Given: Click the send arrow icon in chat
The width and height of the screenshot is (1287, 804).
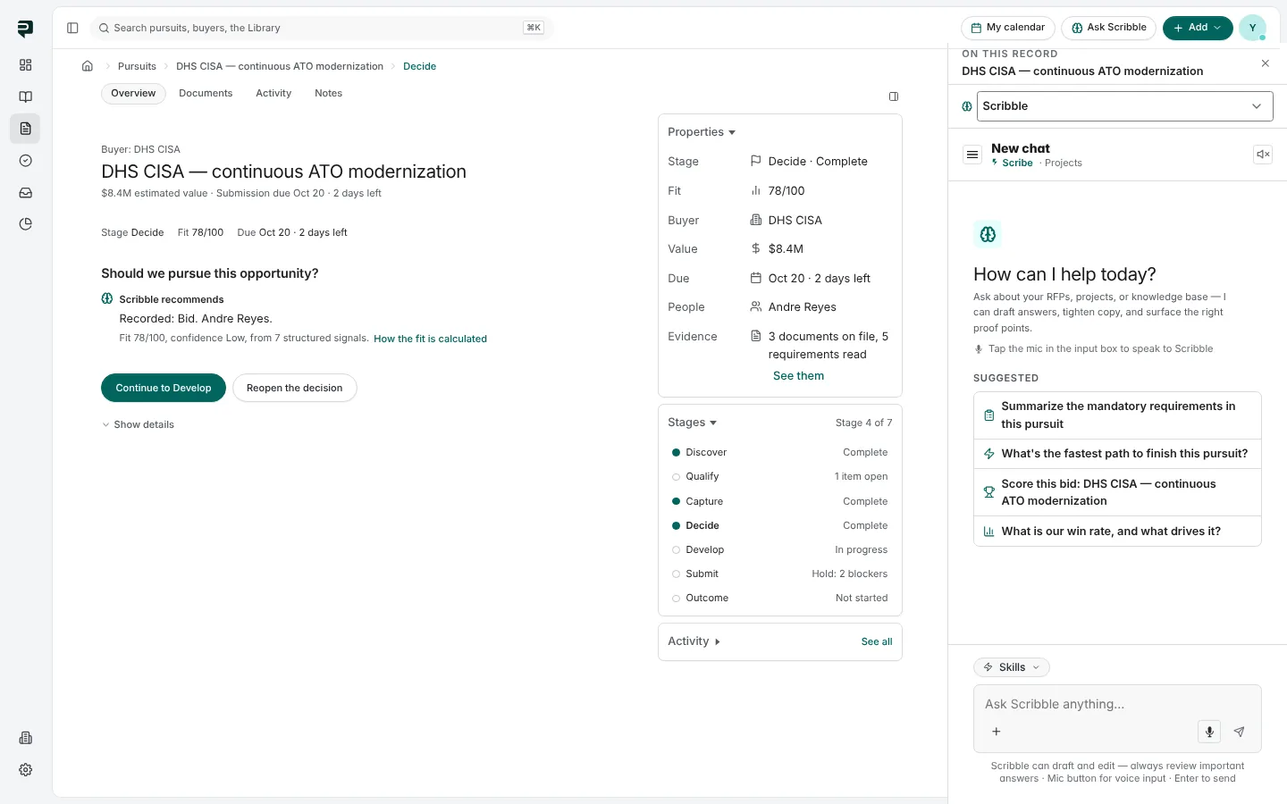Looking at the screenshot, I should tap(1239, 732).
